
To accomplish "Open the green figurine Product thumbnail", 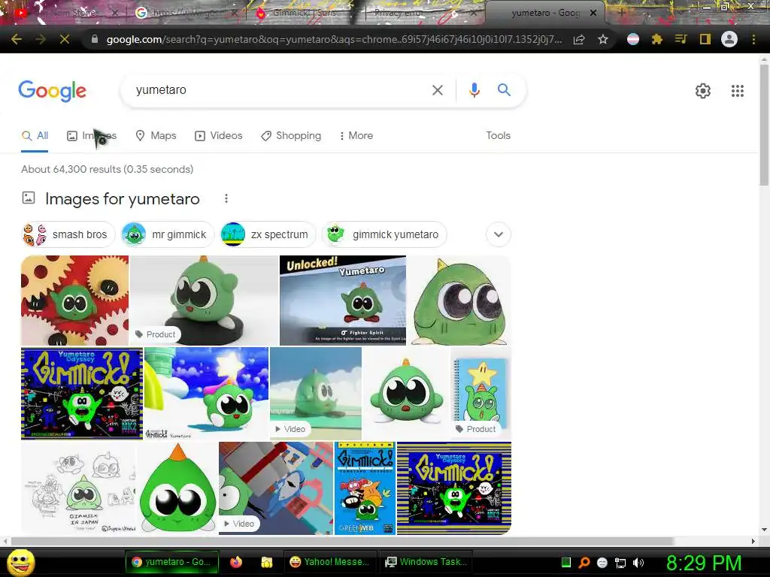I will [x=204, y=301].
